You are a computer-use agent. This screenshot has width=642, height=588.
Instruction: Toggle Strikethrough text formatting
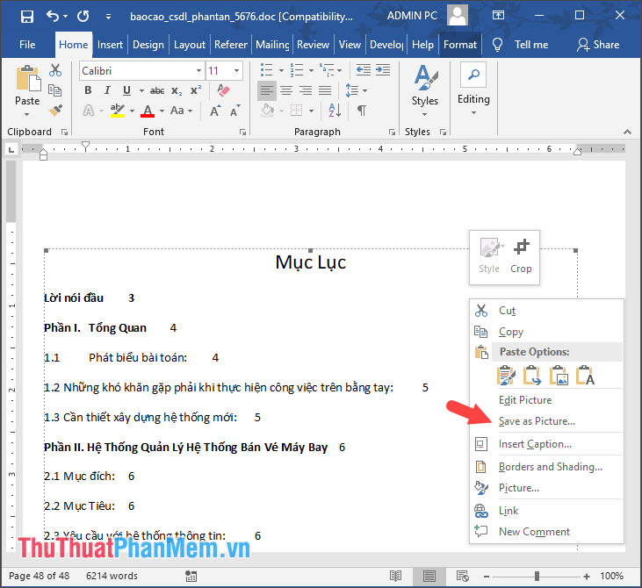click(157, 90)
